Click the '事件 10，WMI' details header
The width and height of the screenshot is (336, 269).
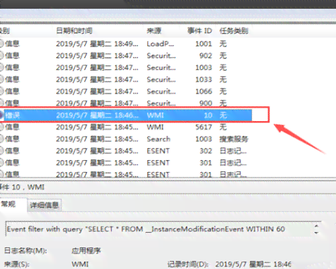22,187
